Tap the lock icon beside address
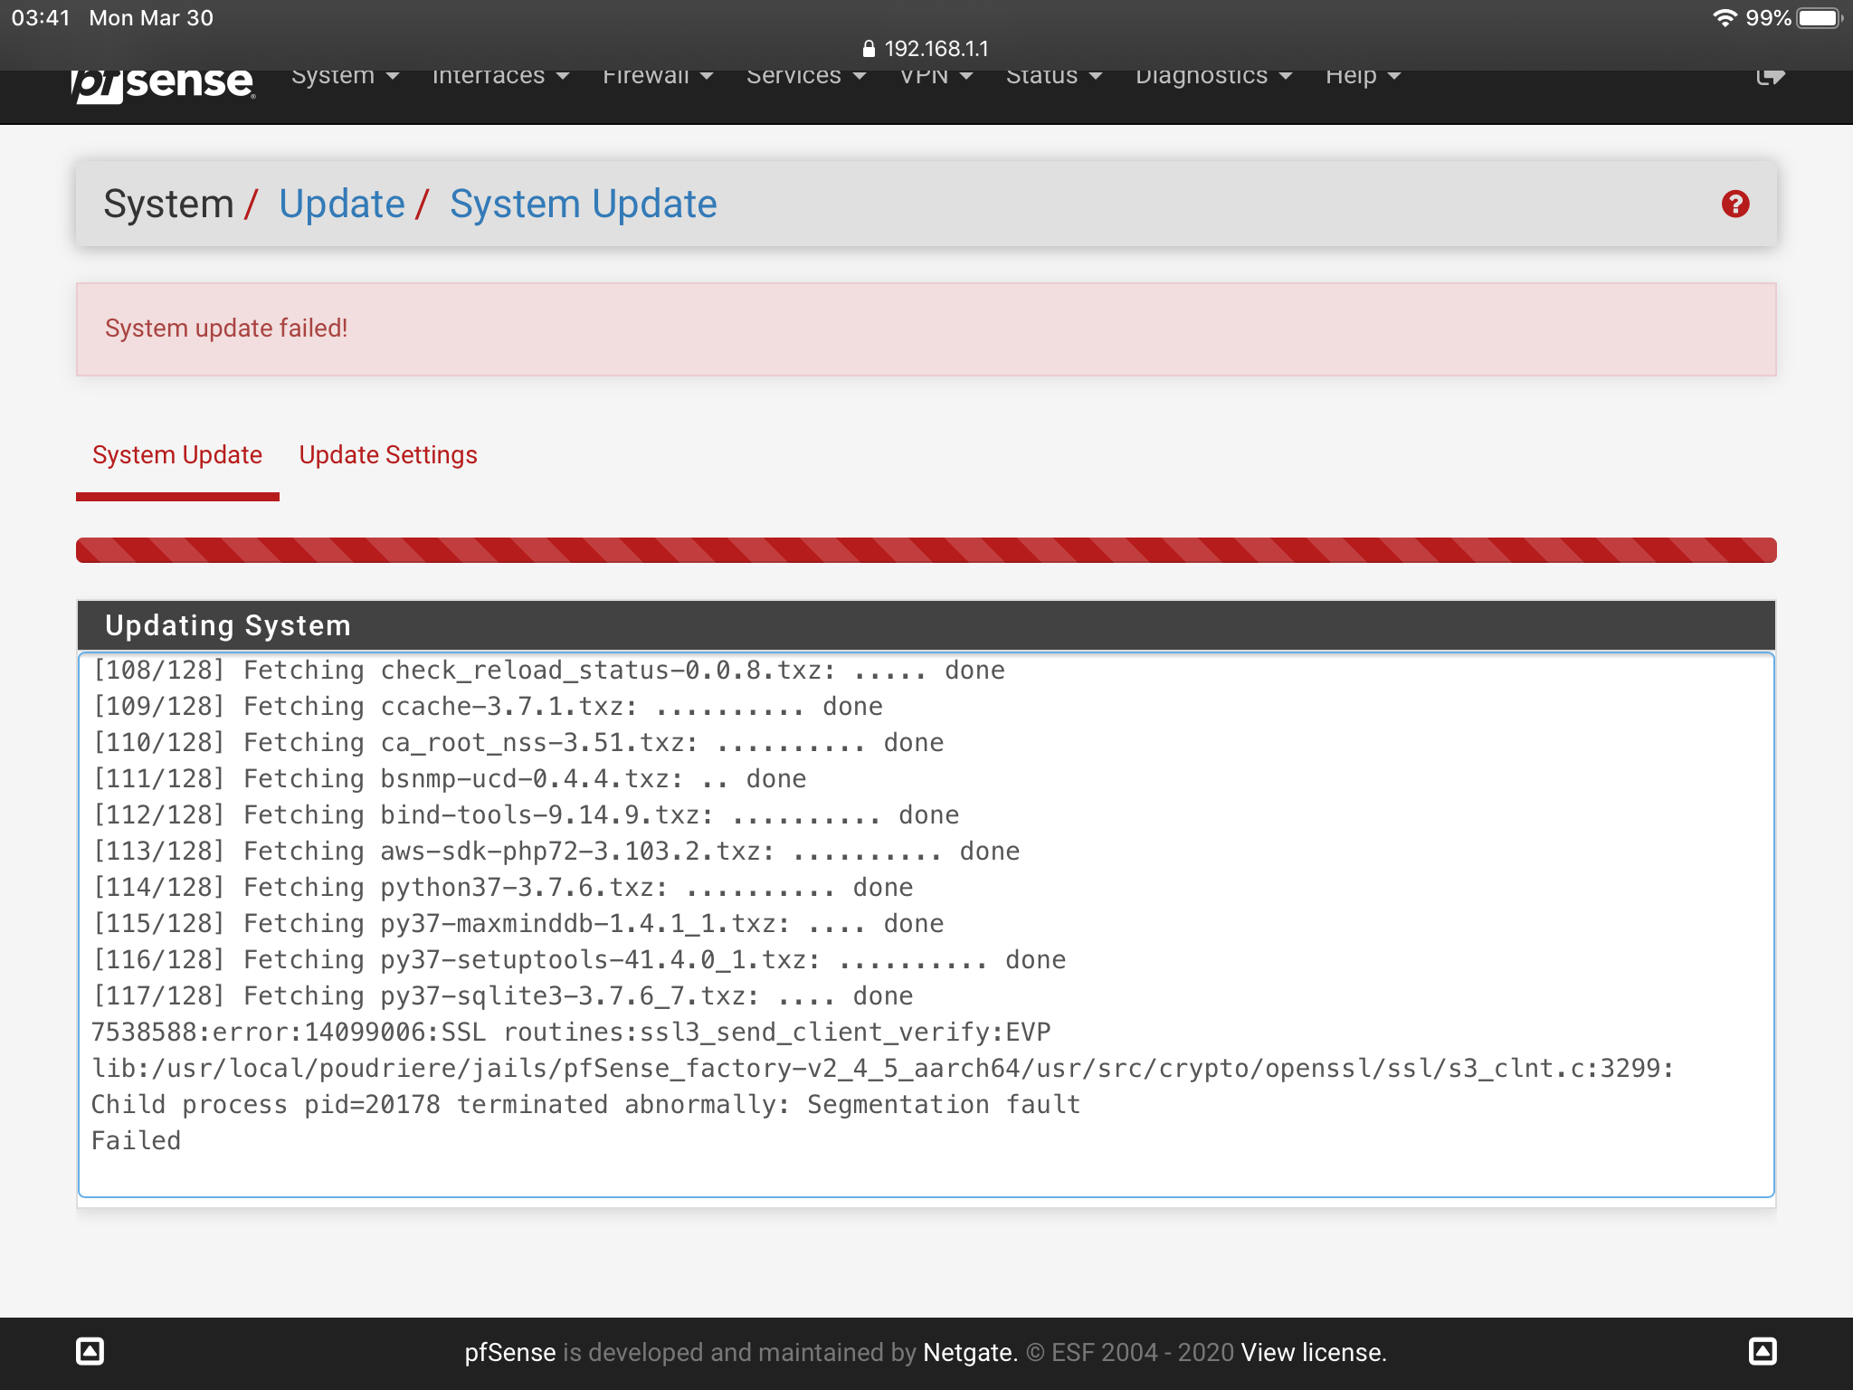The image size is (1853, 1390). (869, 49)
